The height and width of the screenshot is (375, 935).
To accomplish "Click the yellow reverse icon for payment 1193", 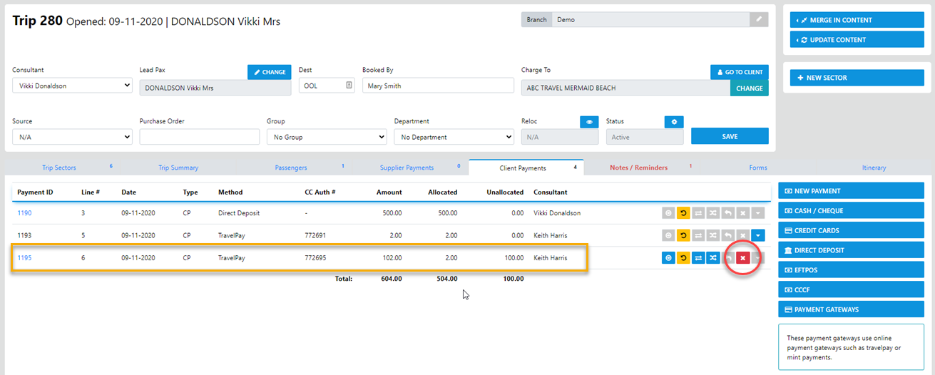I will [x=683, y=235].
